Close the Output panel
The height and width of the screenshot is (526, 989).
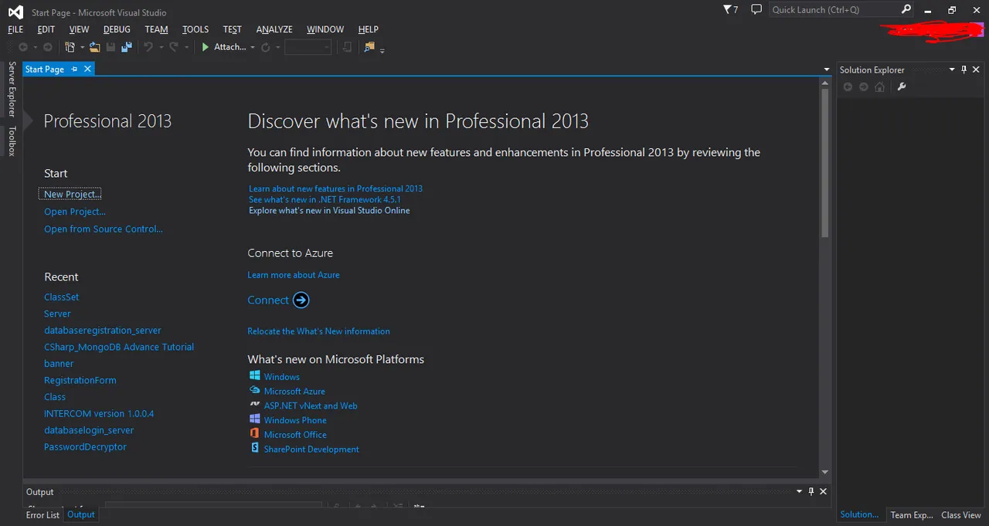click(x=824, y=491)
